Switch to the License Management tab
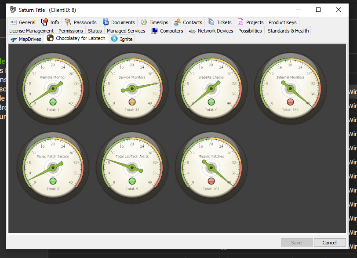Viewport: 357px width, 258px height. (31, 31)
